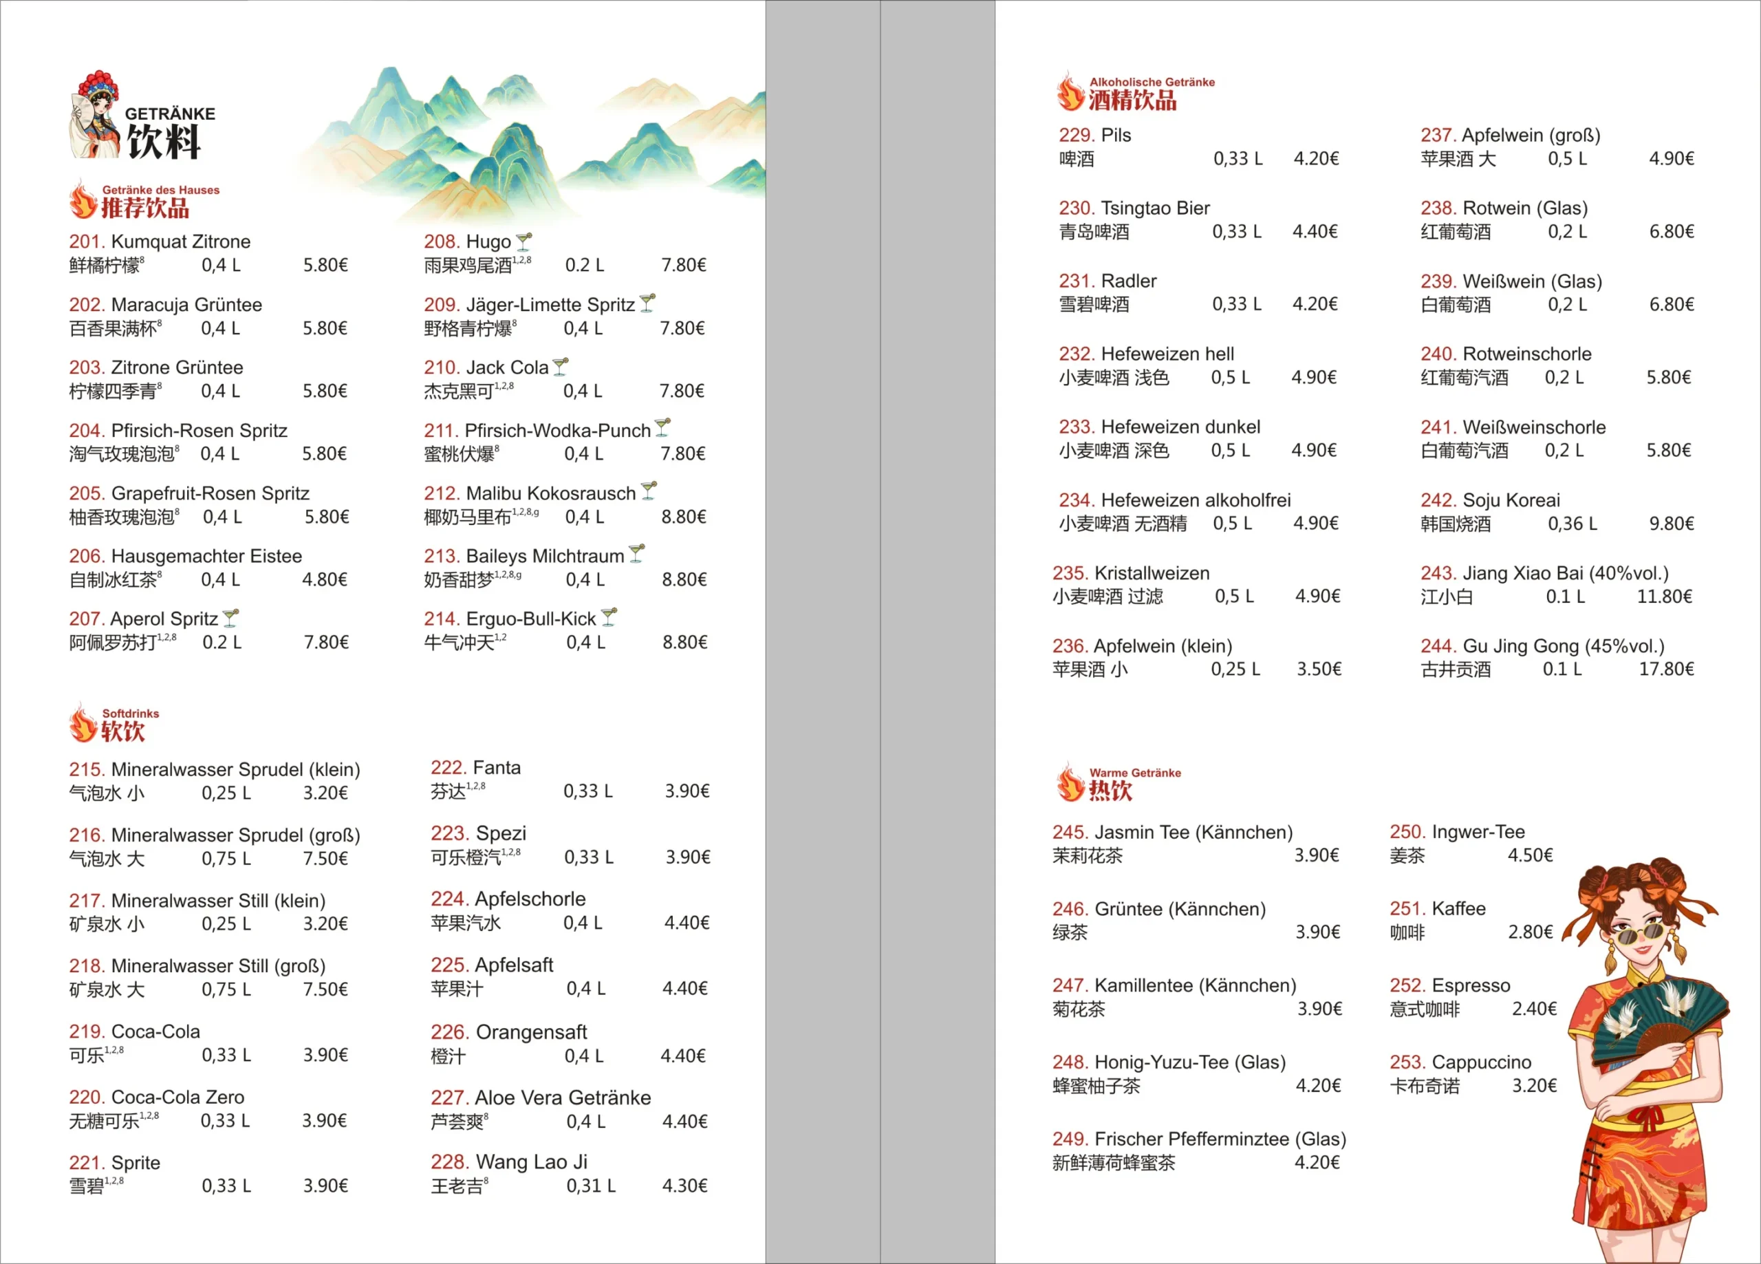The image size is (1761, 1264).
Task: Click the 4.30€ price of Wang Lao Ji
Action: [x=684, y=1186]
